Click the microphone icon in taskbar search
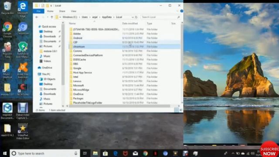This screenshot has width=279, height=157. click(x=76, y=153)
